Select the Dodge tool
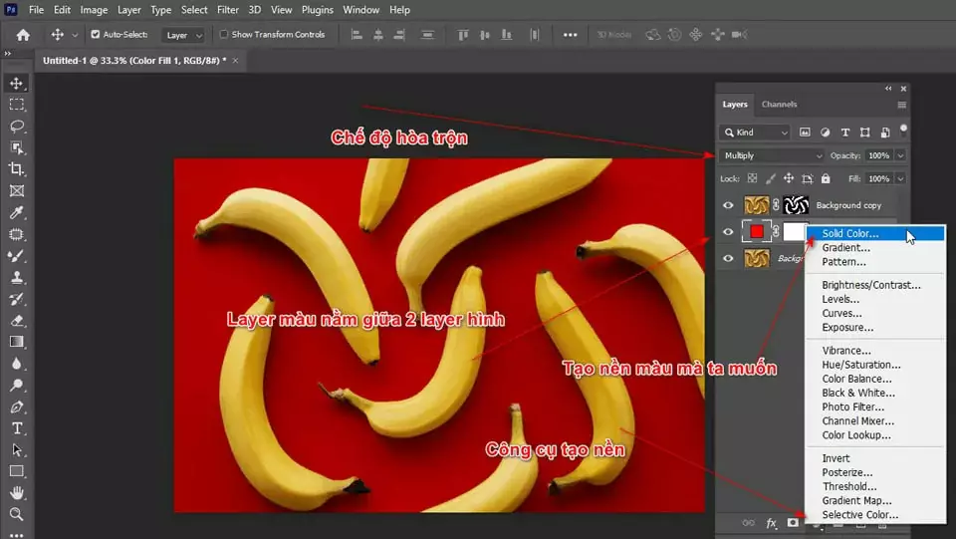This screenshot has height=539, width=956. 17,386
